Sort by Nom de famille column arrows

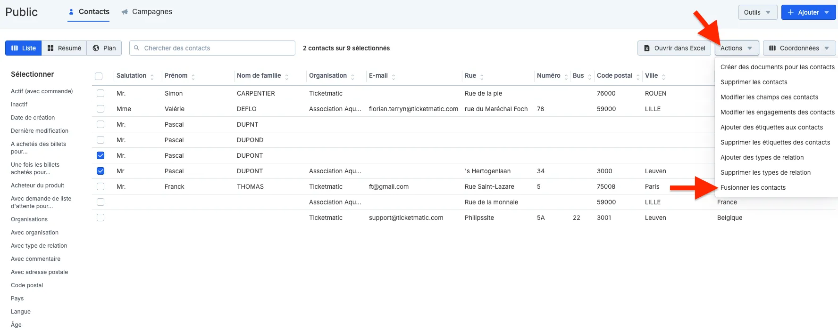pos(286,76)
